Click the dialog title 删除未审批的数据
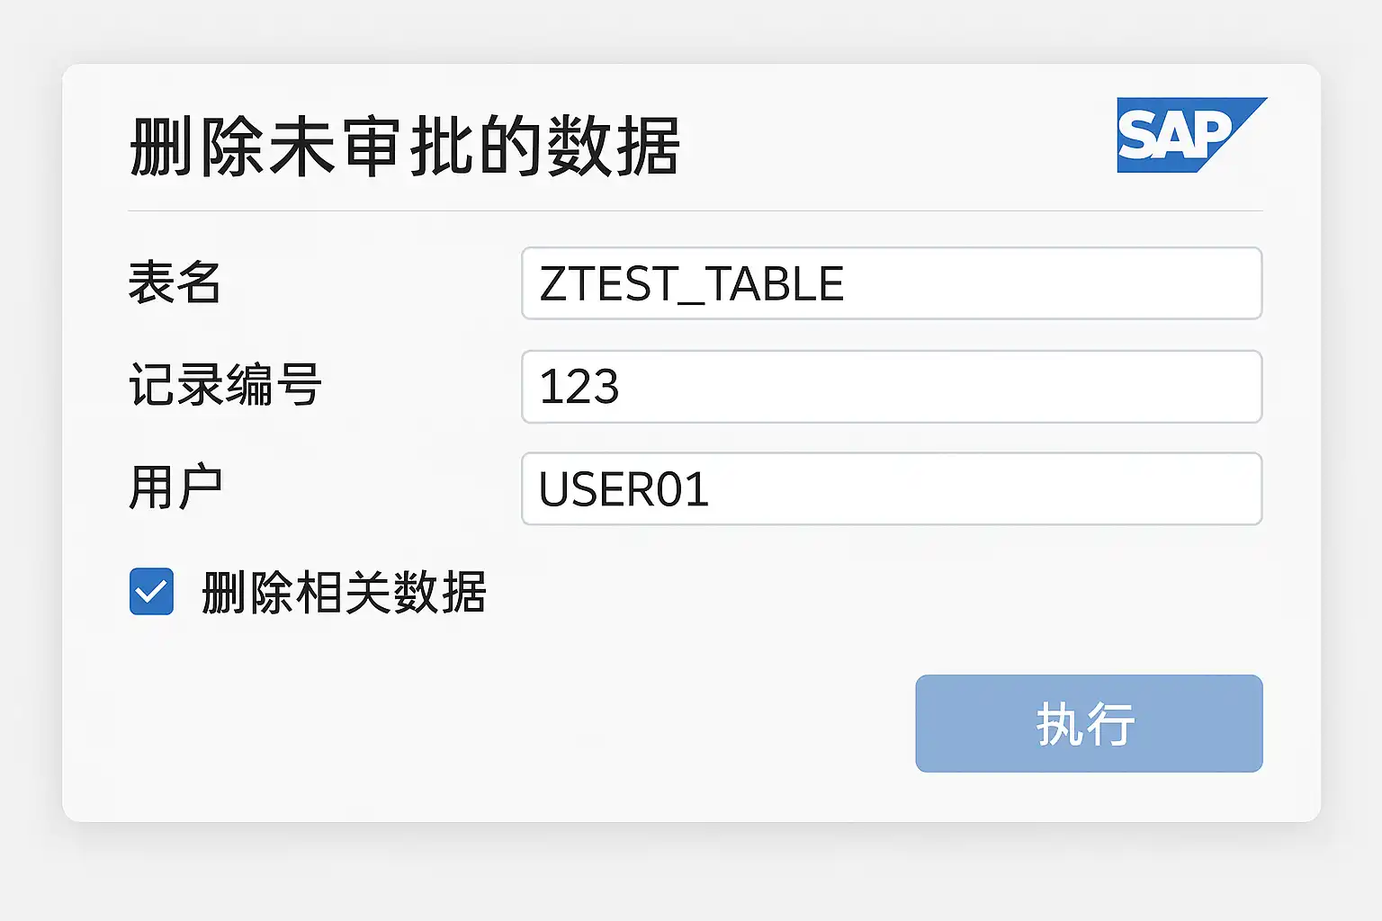The image size is (1382, 921). pos(404,147)
